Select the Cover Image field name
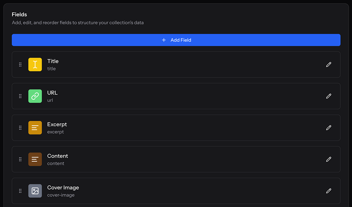352x207 pixels. pyautogui.click(x=63, y=188)
